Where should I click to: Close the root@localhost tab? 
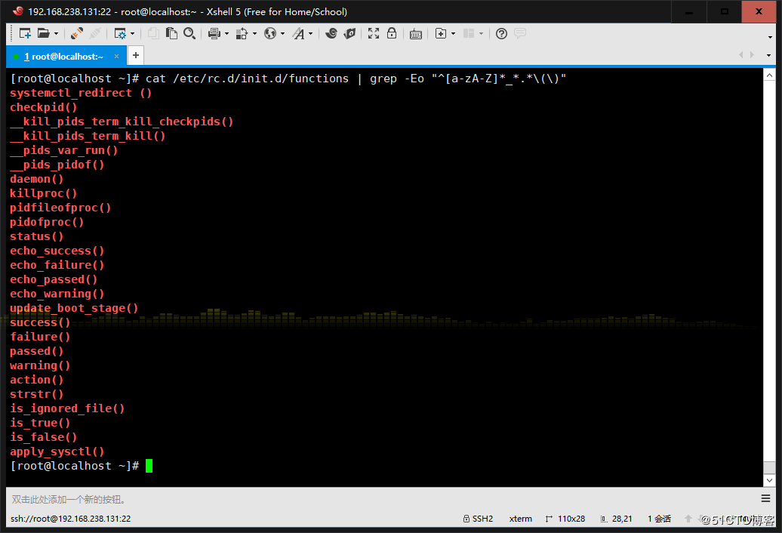(115, 56)
